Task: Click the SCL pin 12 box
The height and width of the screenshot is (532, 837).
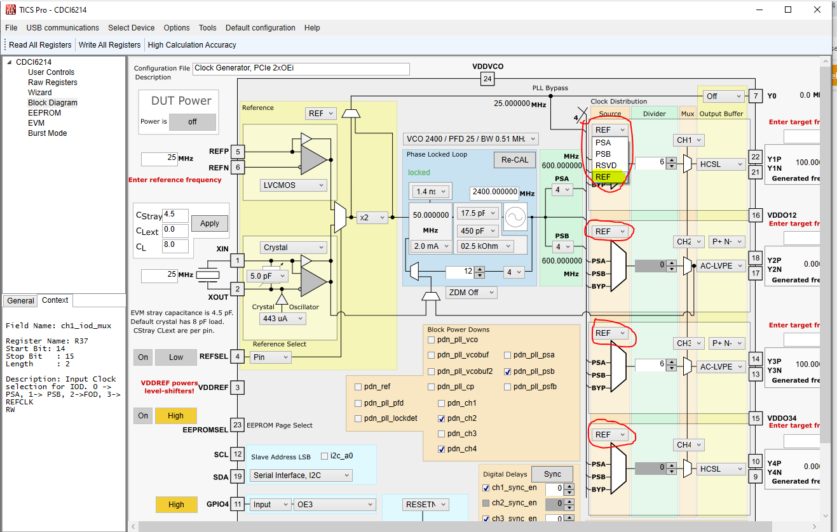Action: [x=237, y=454]
